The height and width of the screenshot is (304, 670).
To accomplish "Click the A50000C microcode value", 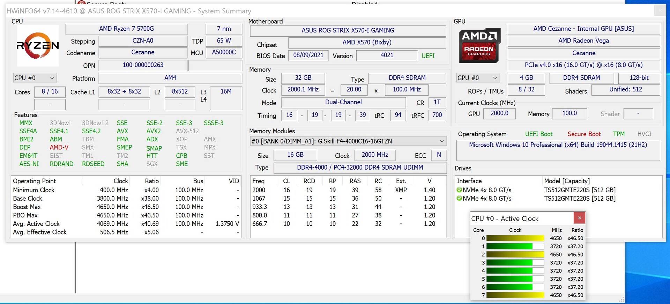I will (224, 52).
